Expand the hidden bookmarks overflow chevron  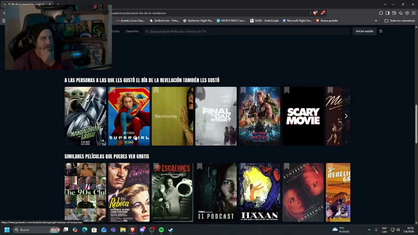coord(376,21)
